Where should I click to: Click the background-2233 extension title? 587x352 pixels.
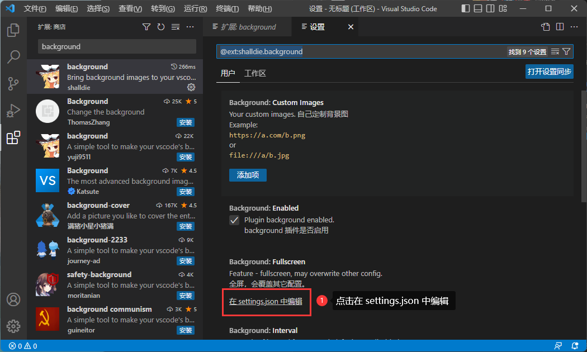coord(97,240)
